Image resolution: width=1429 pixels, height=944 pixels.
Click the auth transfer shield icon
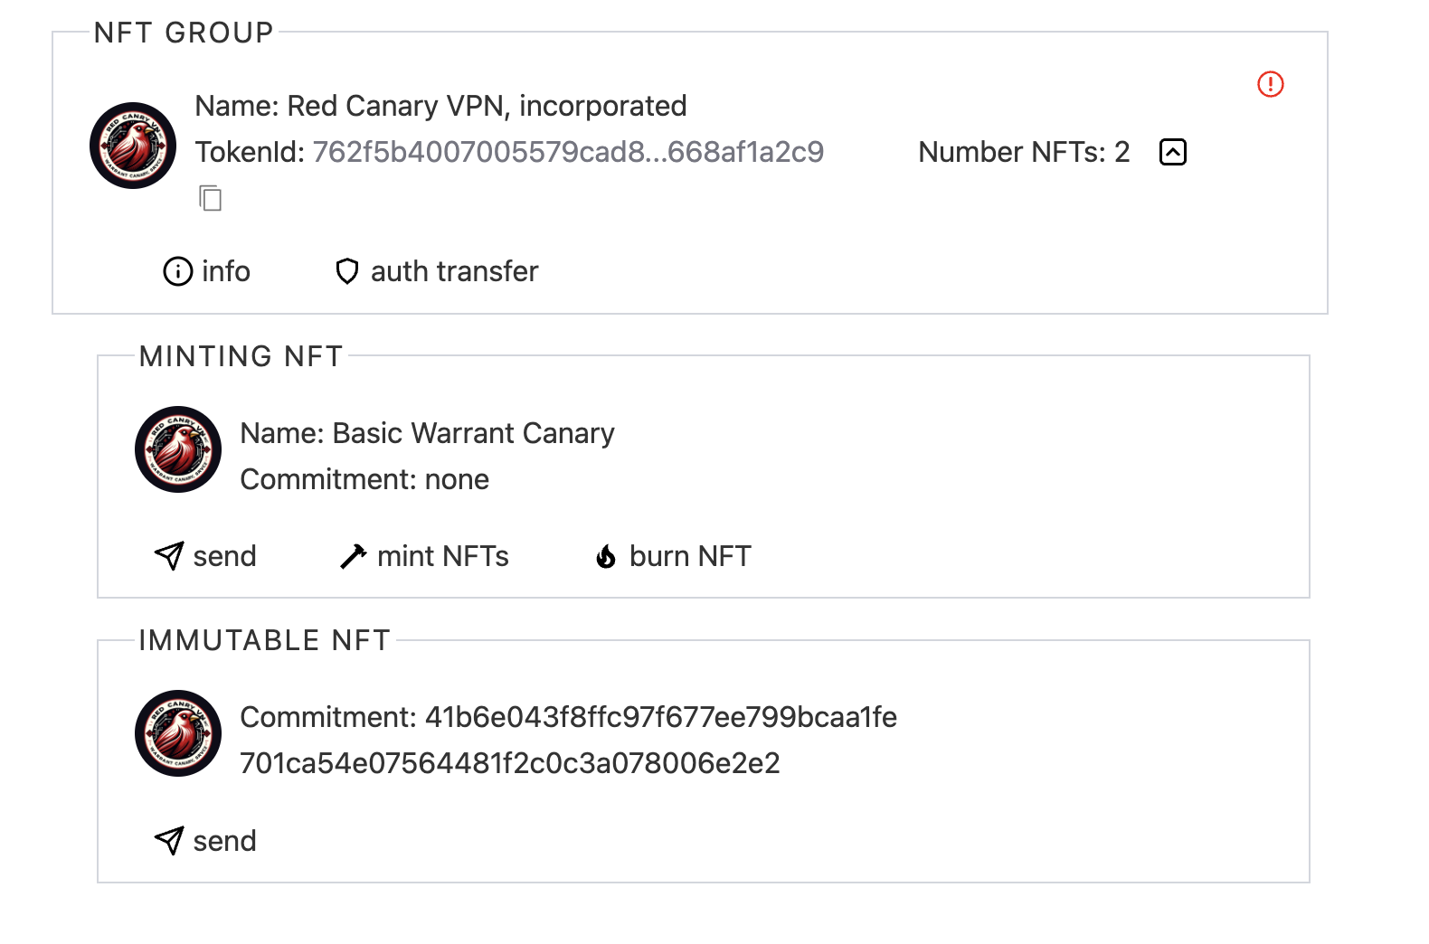click(x=347, y=271)
